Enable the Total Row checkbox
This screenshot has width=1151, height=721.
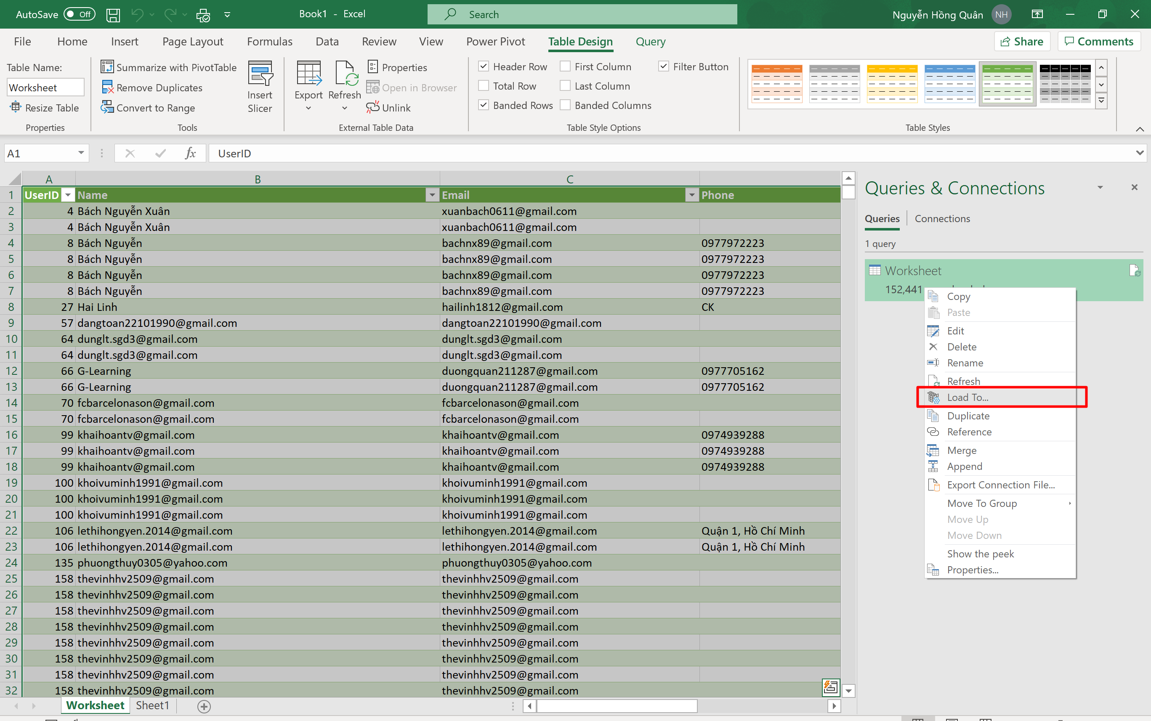coord(484,86)
